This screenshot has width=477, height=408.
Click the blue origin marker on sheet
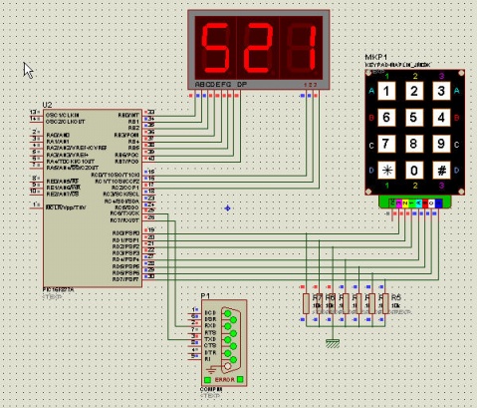click(x=227, y=208)
